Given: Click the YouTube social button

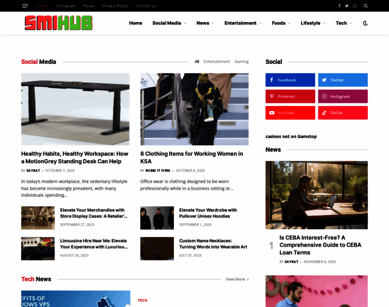Looking at the screenshot, I should point(290,113).
